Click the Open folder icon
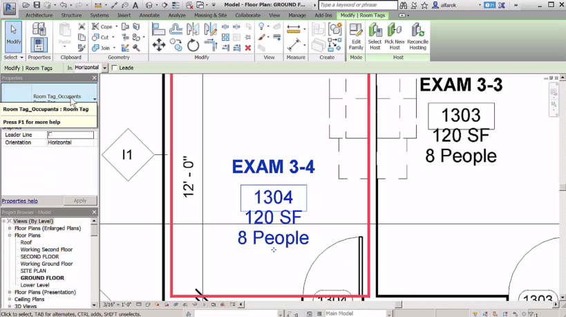Screen dimensions: 566x317 [x=26, y=5]
